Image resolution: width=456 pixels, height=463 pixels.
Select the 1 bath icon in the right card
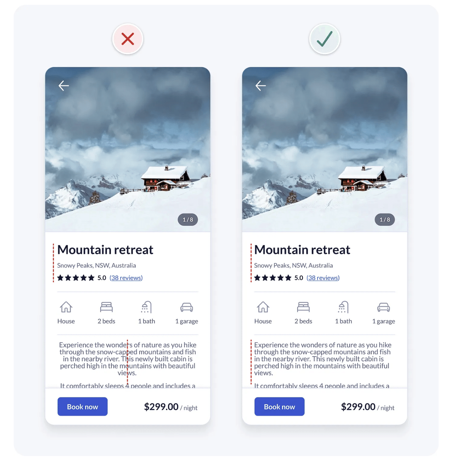[x=344, y=307]
